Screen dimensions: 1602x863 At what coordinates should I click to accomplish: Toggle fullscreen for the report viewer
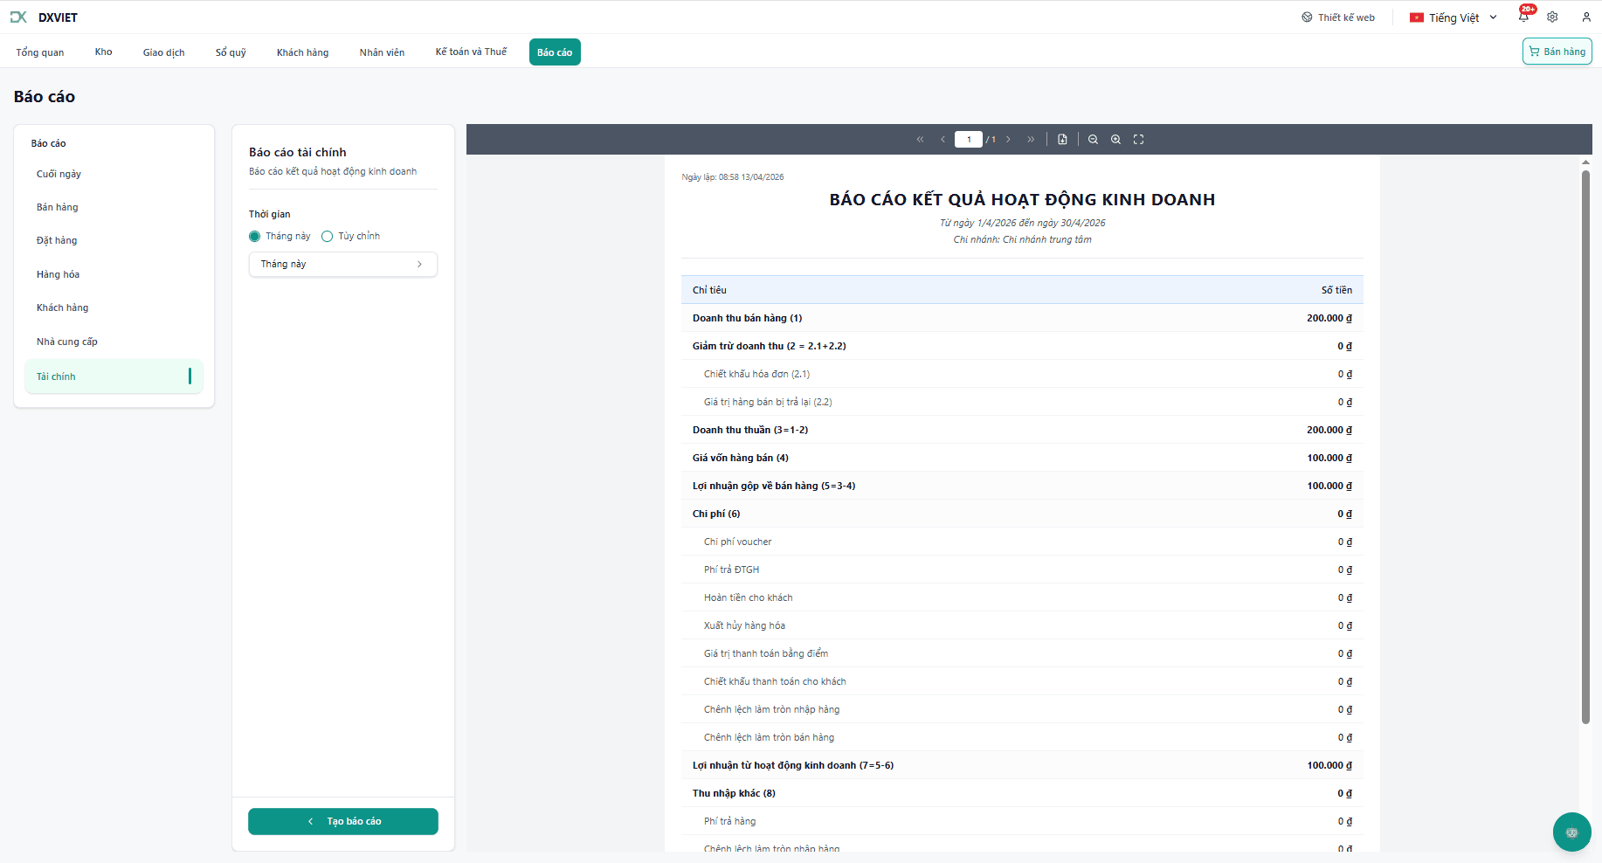click(1138, 140)
